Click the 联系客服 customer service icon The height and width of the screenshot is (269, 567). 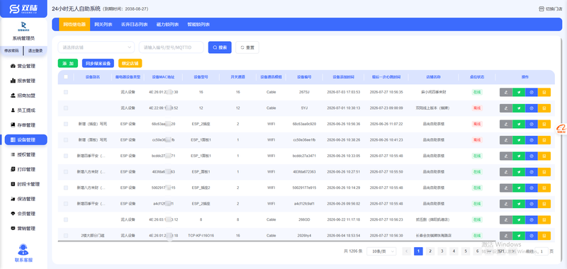click(x=23, y=249)
